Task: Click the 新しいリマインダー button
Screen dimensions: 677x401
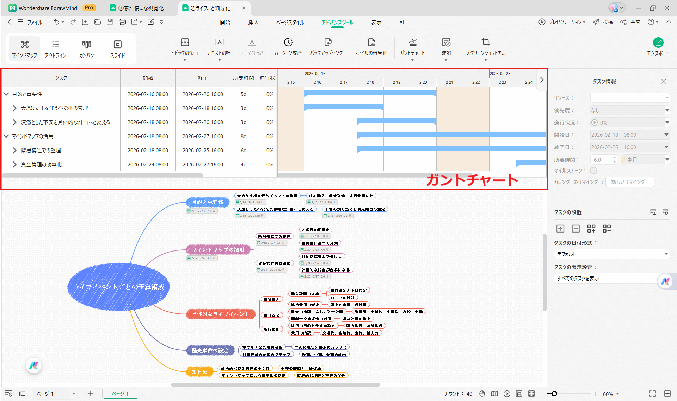Action: pyautogui.click(x=630, y=182)
